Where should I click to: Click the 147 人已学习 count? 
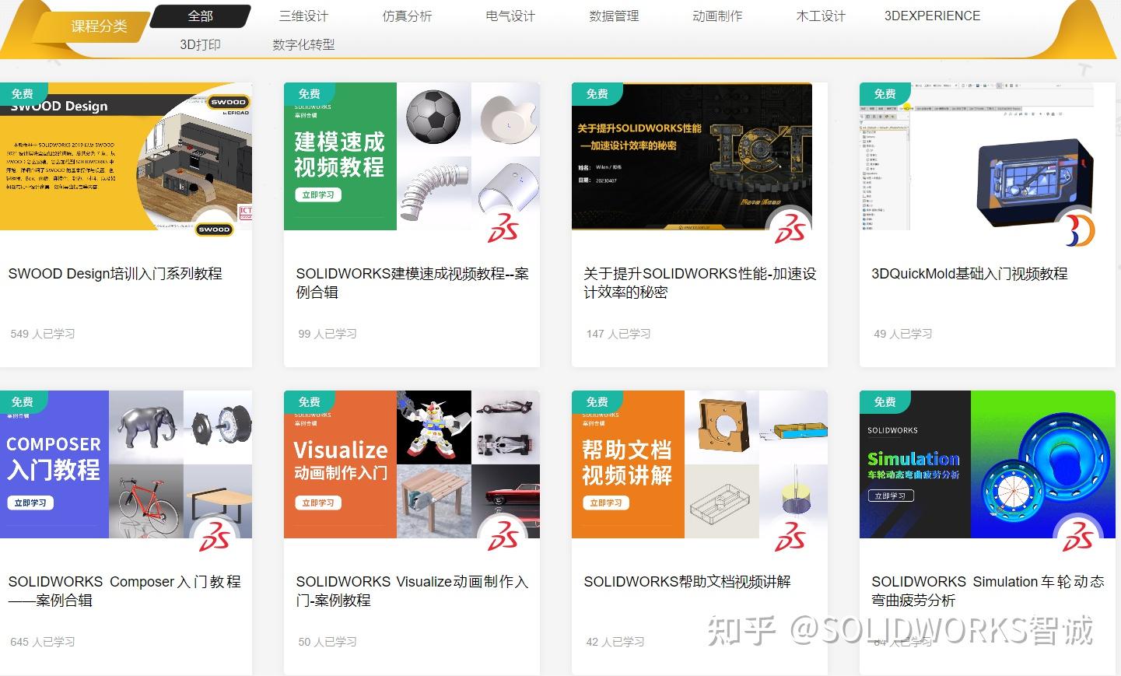click(618, 334)
